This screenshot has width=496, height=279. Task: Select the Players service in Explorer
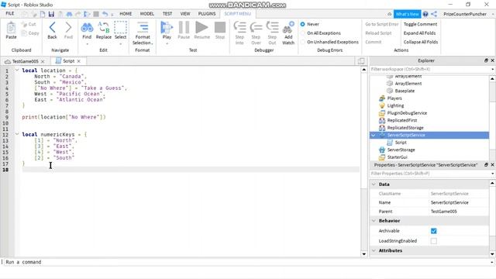(x=394, y=98)
